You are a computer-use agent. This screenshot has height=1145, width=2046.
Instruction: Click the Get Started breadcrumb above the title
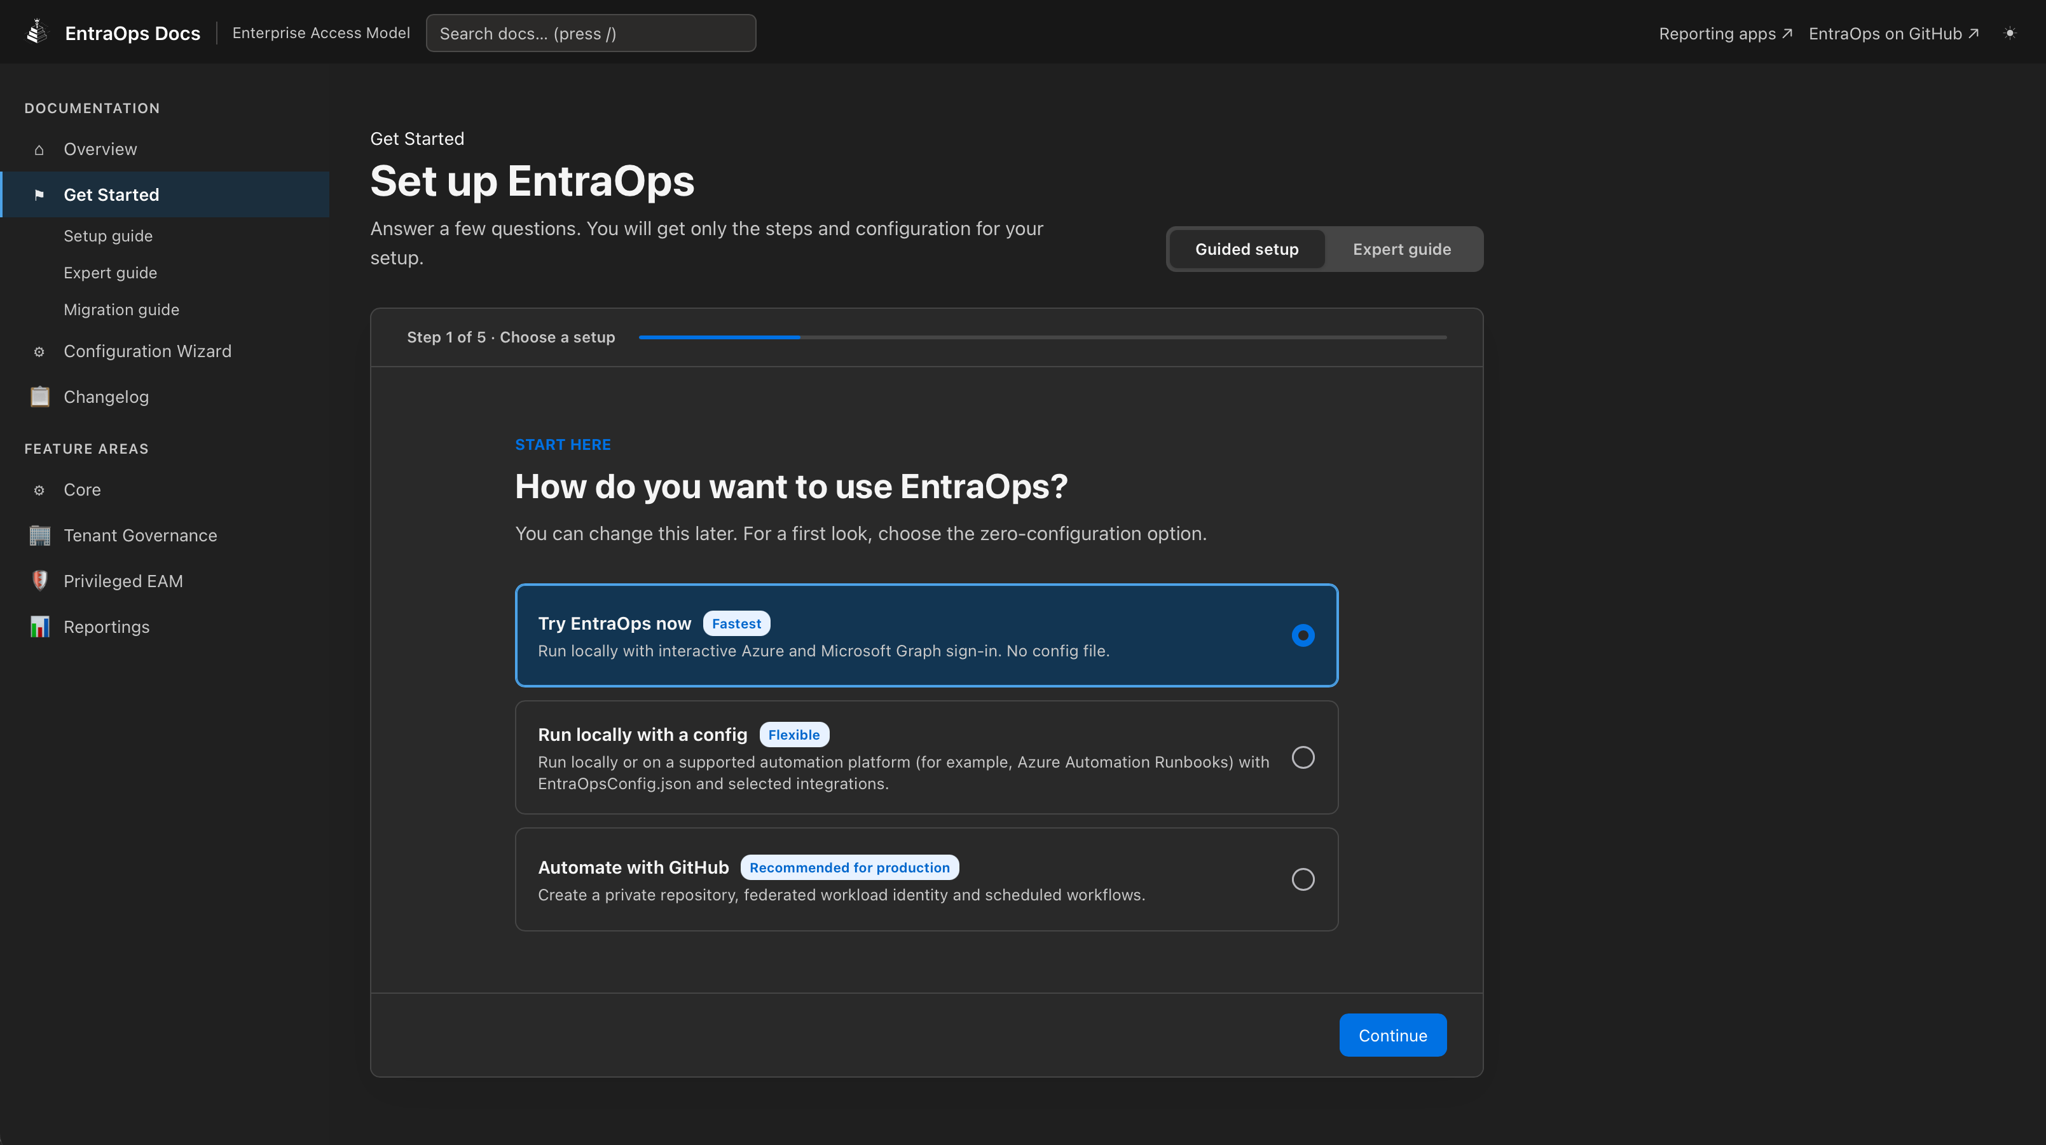pyautogui.click(x=417, y=139)
